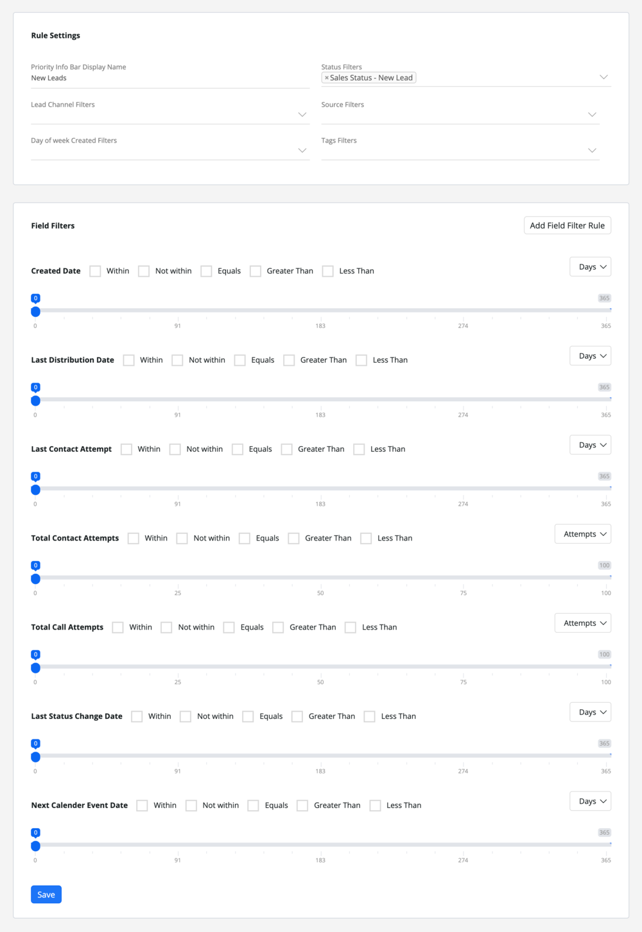The width and height of the screenshot is (642, 932).
Task: Enable Equals for Total Contact Attempts
Action: [245, 539]
